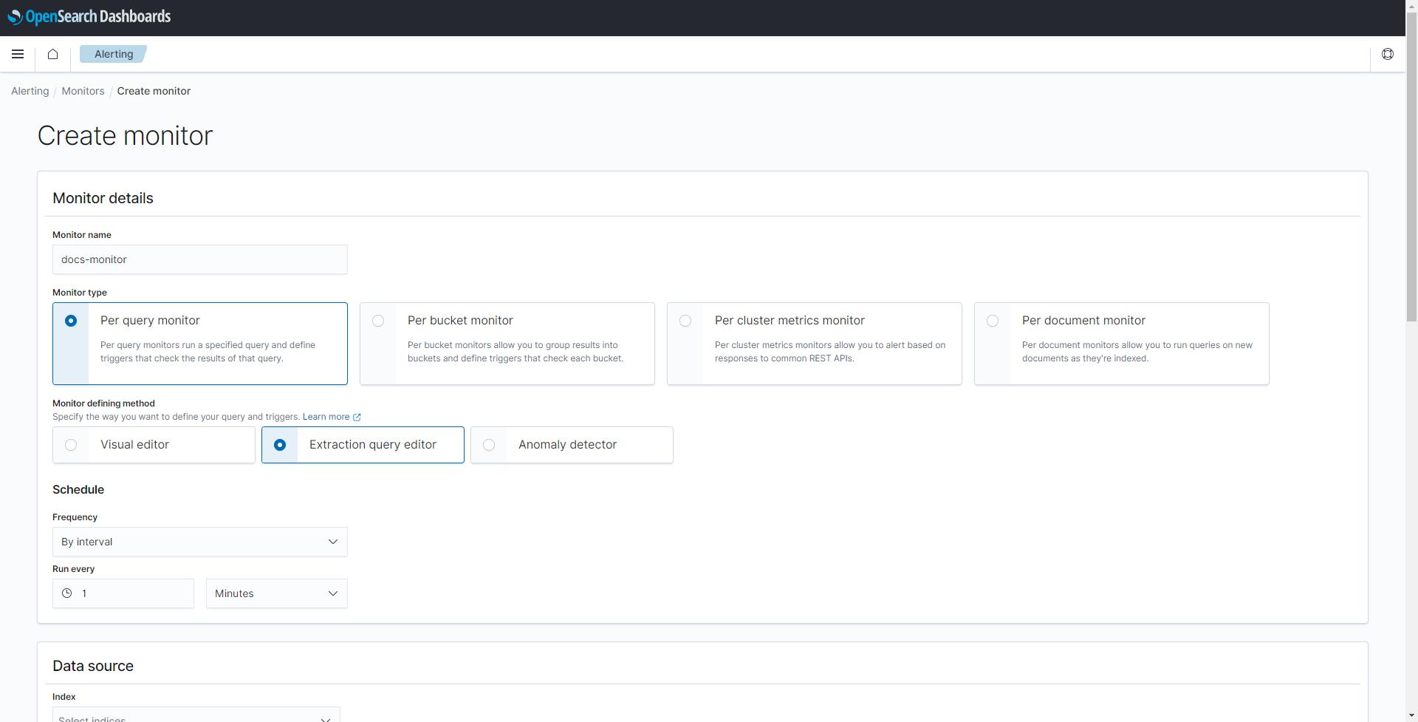Select Per bucket monitor radio

(x=378, y=321)
